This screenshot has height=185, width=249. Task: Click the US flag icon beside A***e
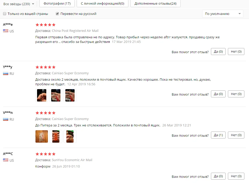tap(6, 31)
